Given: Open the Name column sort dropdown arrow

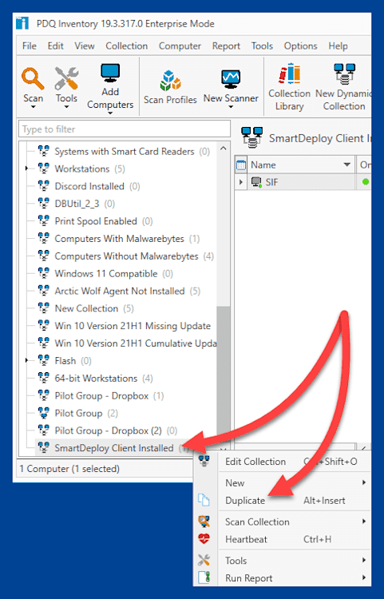Looking at the screenshot, I should [347, 165].
